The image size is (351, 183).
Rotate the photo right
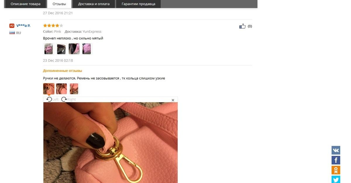(x=68, y=99)
